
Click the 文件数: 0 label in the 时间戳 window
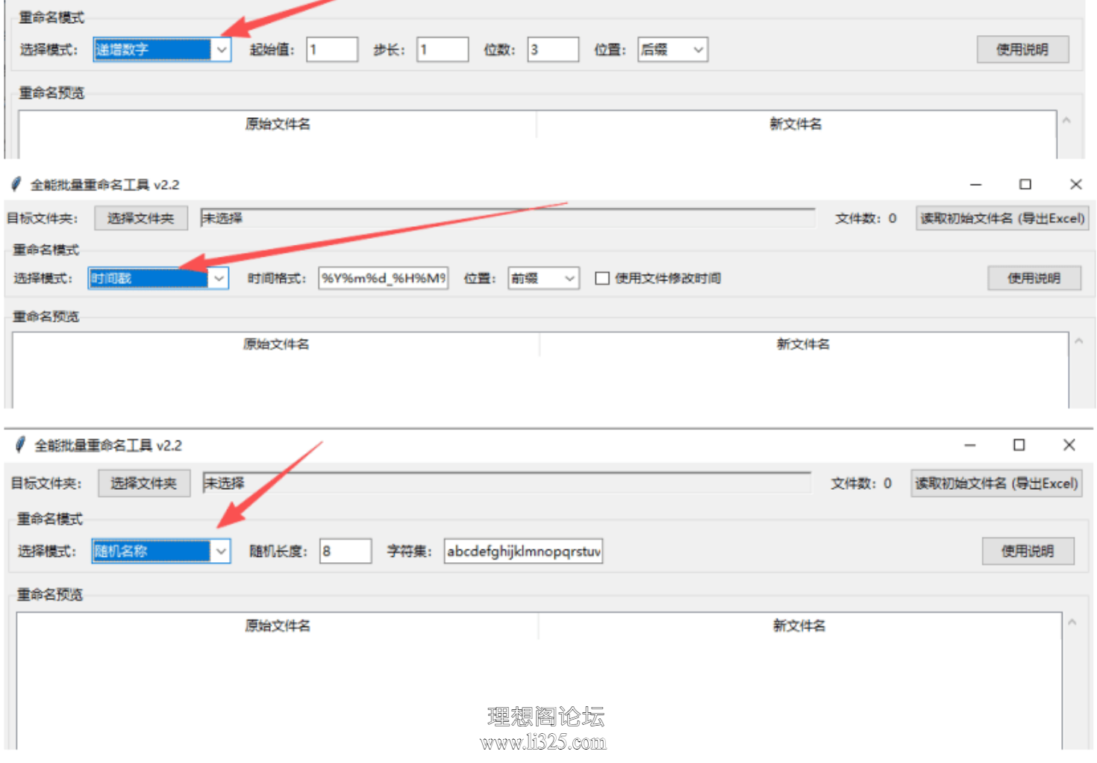(866, 218)
